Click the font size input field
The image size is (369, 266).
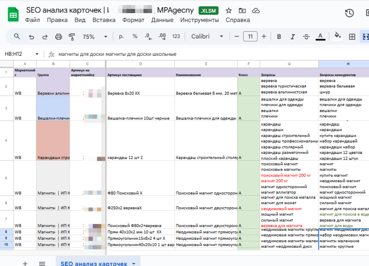point(250,37)
